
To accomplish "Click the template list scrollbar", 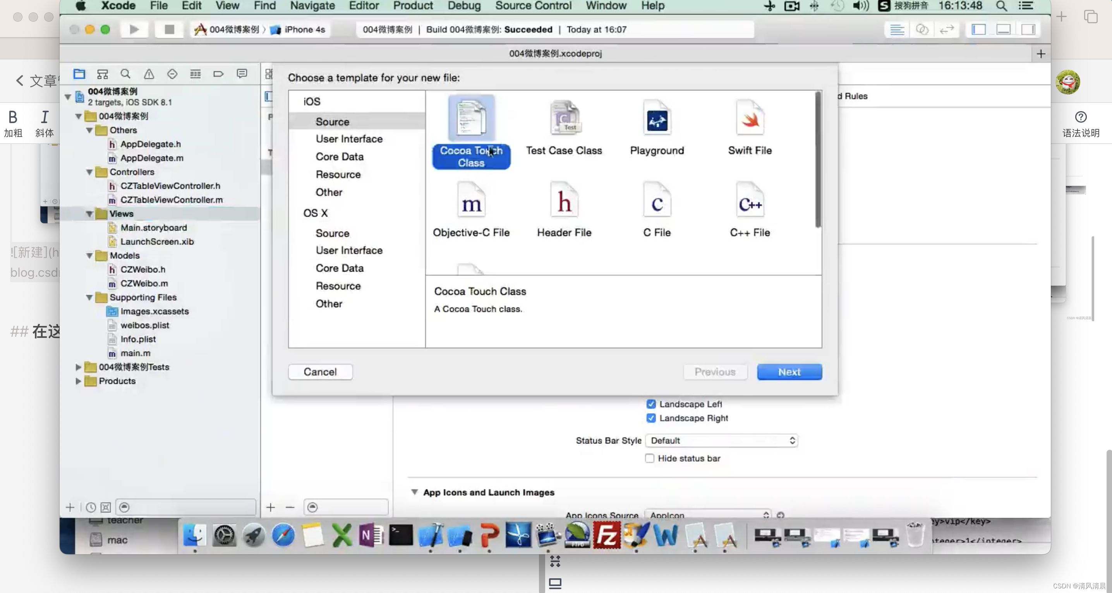I will tap(817, 159).
